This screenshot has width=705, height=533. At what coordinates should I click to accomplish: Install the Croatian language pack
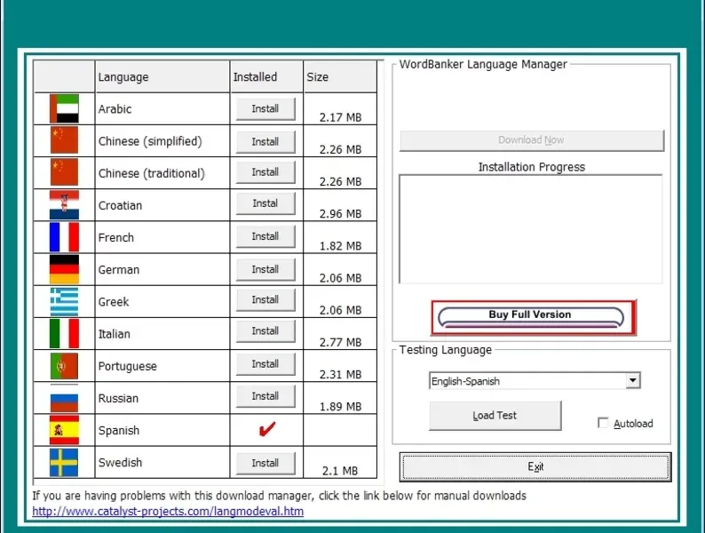265,203
